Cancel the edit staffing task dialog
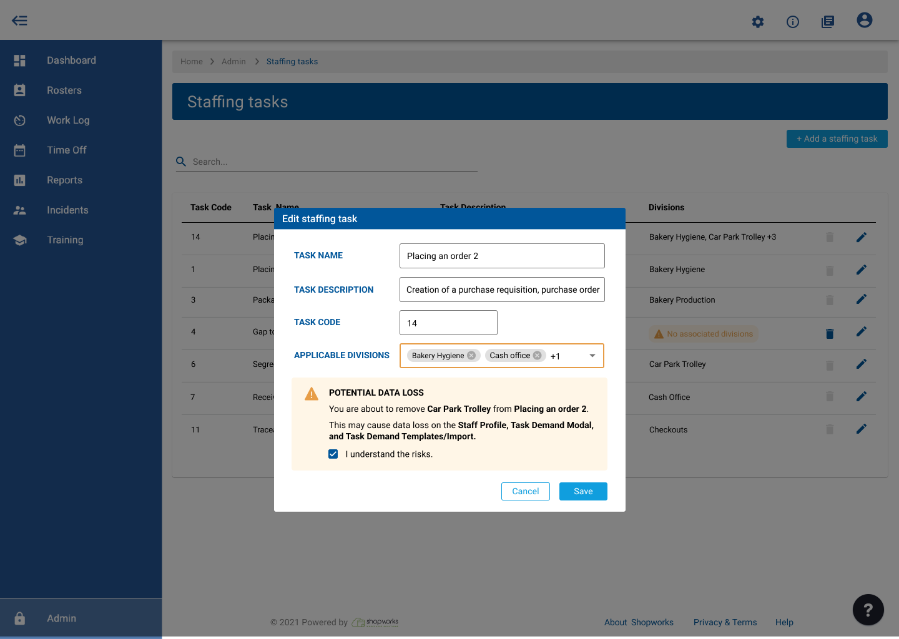This screenshot has height=639, width=899. click(x=525, y=492)
